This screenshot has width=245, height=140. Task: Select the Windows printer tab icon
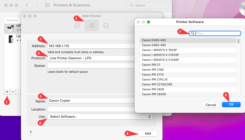[106, 25]
